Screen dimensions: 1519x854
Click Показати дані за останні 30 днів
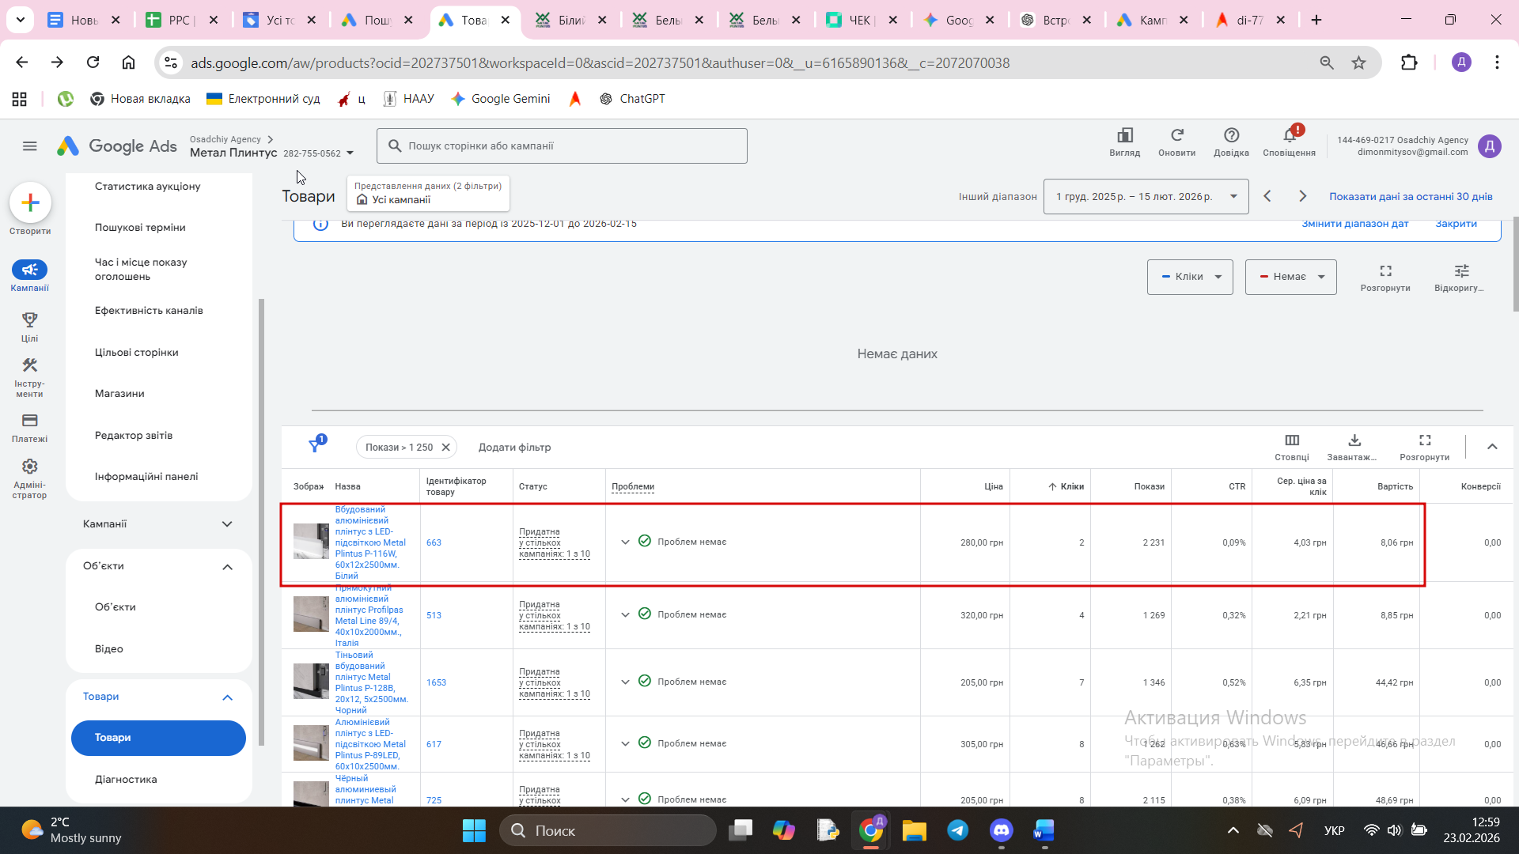tap(1411, 197)
